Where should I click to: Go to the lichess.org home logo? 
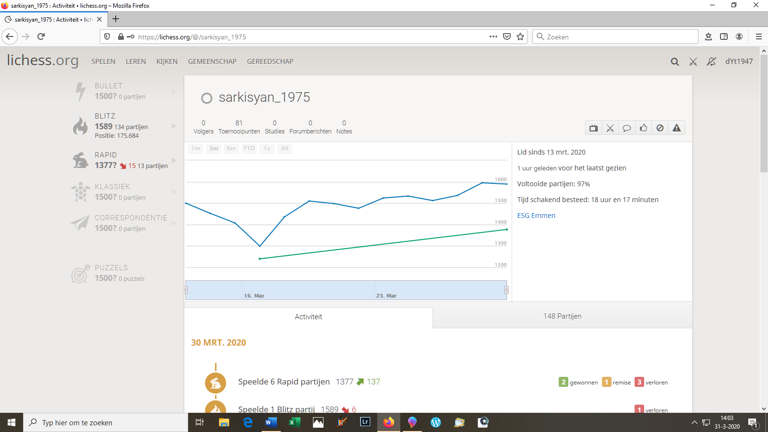(x=43, y=60)
